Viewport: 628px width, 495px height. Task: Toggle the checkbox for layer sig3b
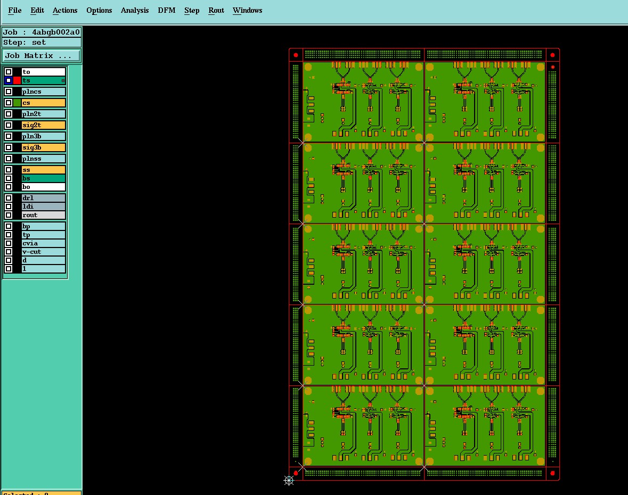coord(9,147)
